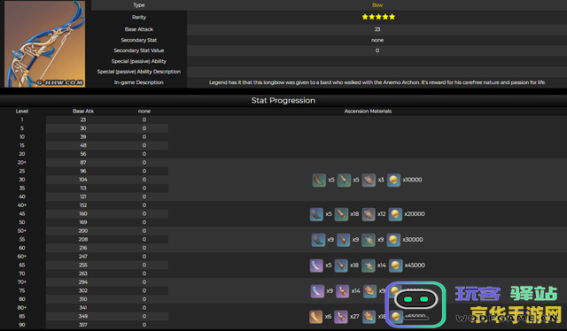Click the robot face logo watermark
Image resolution: width=567 pixels, height=331 pixels.
click(416, 304)
